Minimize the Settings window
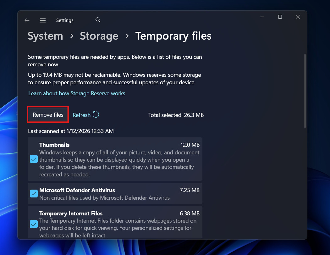The height and width of the screenshot is (255, 330). (x=262, y=17)
